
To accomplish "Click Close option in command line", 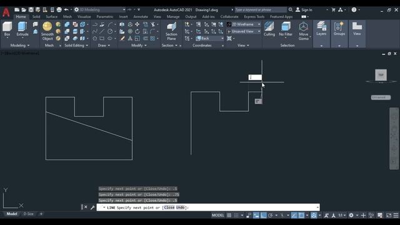I will [169, 207].
